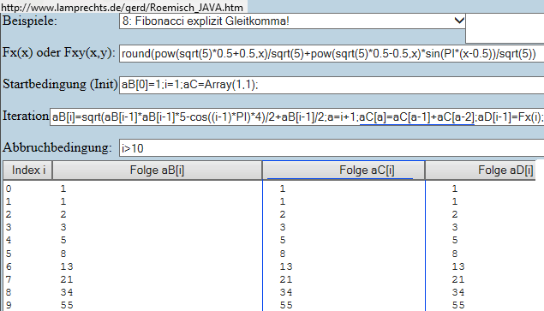Click index 3 in the Index i column
The height and width of the screenshot is (311, 544).
point(9,227)
